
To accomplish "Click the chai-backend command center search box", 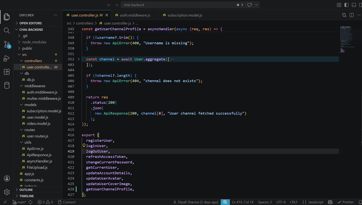I will pyautogui.click(x=178, y=5).
